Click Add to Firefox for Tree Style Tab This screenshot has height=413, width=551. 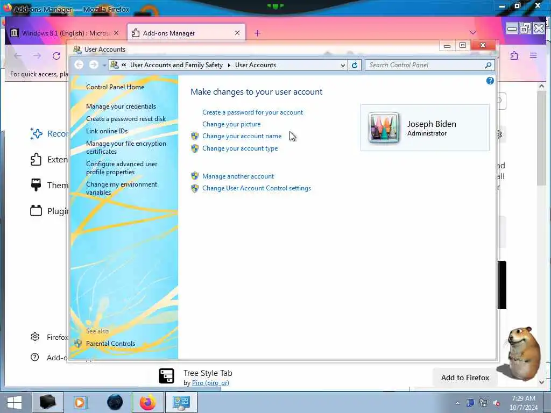click(x=465, y=378)
